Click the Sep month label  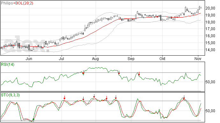point(131,59)
